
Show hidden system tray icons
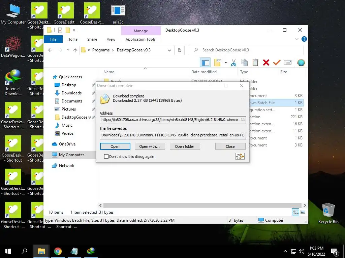pyautogui.click(x=285, y=251)
